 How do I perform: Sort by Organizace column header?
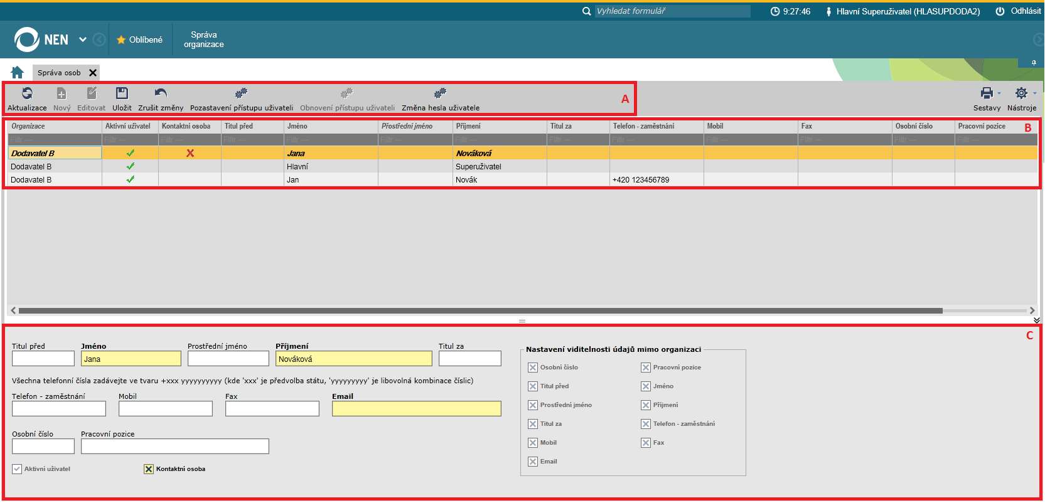point(55,126)
